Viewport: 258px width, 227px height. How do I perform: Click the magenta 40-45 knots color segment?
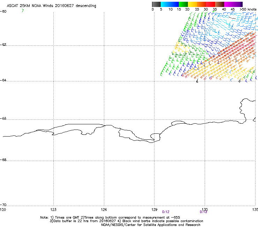pyautogui.click(x=229, y=4)
